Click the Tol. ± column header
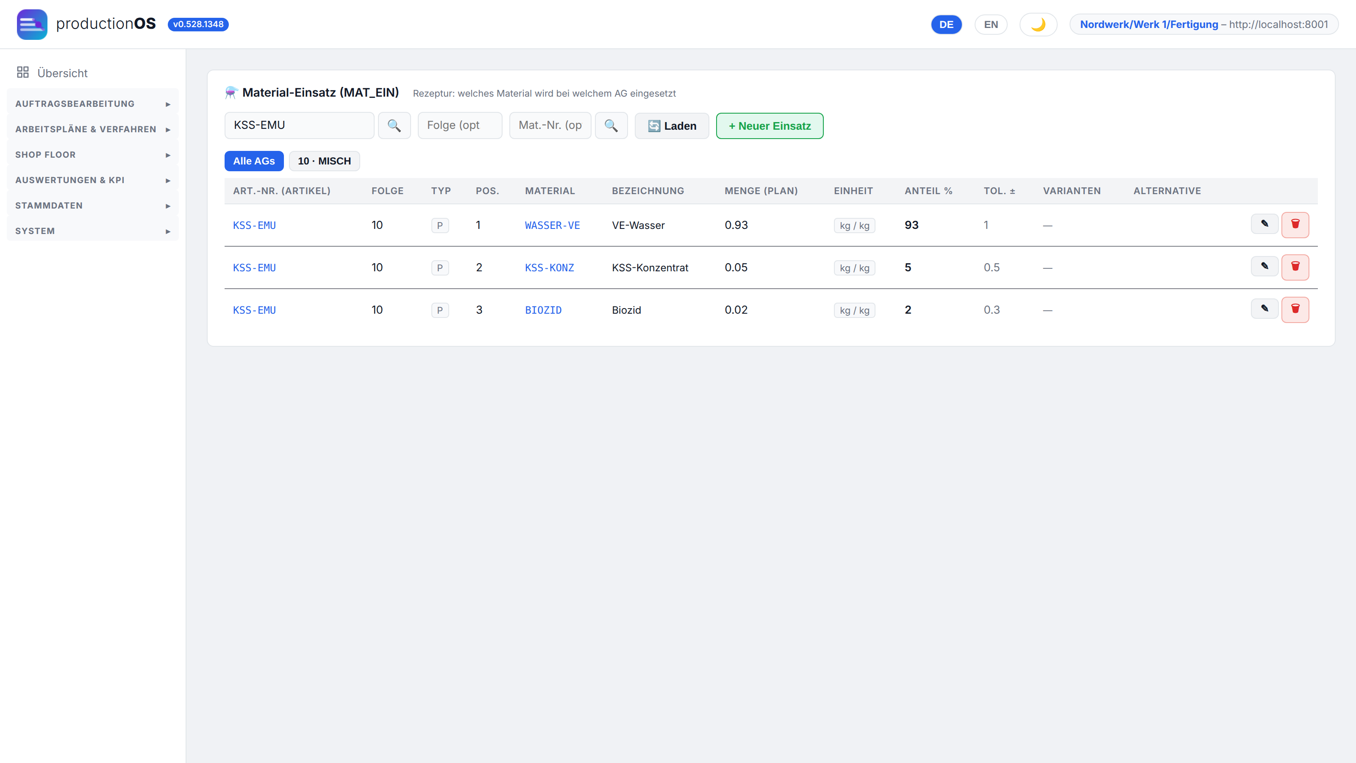This screenshot has width=1356, height=763. tap(999, 191)
